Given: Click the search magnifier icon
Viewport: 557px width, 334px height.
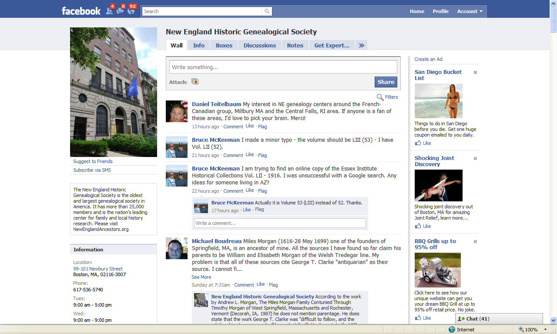Looking at the screenshot, I should (x=266, y=11).
